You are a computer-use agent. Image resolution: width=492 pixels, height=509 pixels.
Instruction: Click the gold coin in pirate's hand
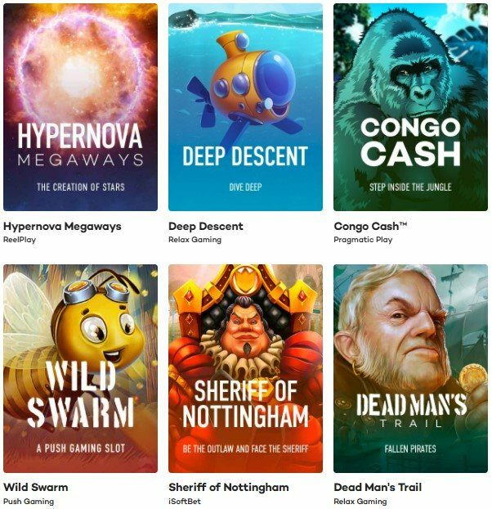473,377
